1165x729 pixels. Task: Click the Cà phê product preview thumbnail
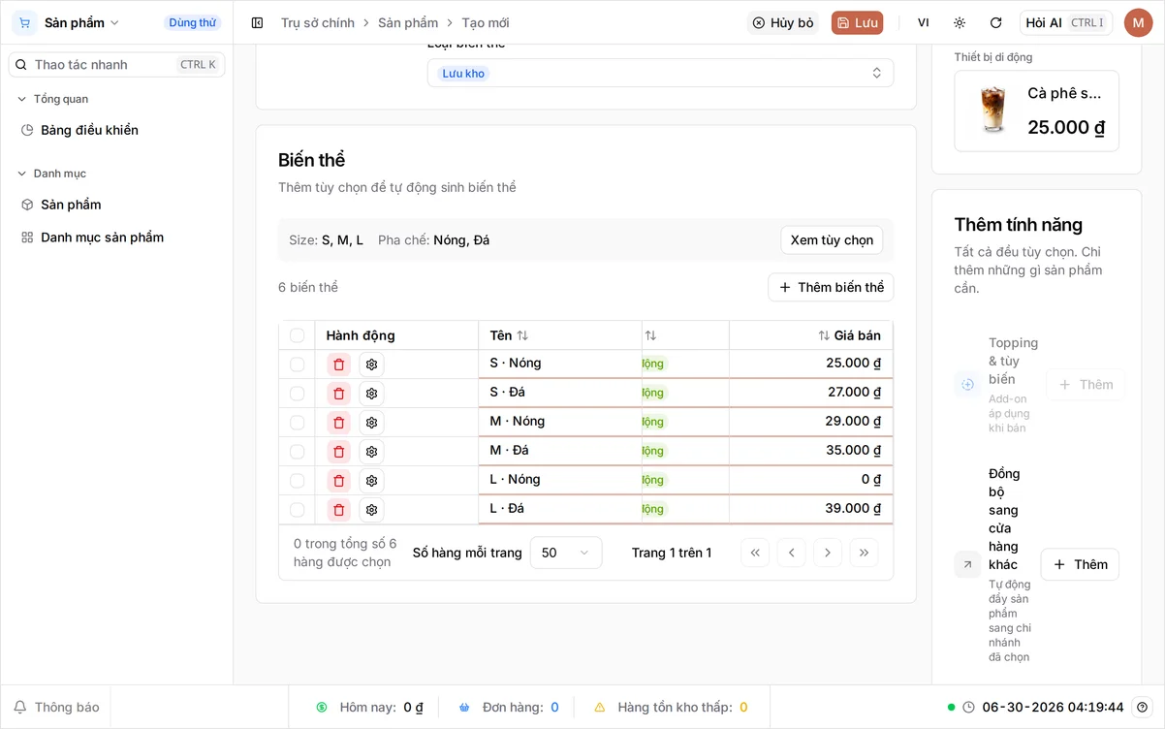(x=992, y=110)
